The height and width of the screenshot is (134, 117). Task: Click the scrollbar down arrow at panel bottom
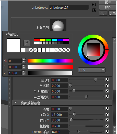click(115, 132)
